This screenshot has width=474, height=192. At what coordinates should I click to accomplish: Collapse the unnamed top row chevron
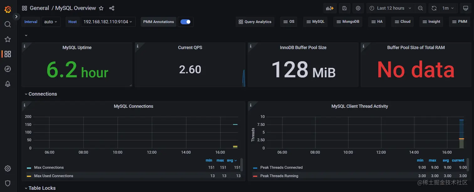pyautogui.click(x=26, y=35)
